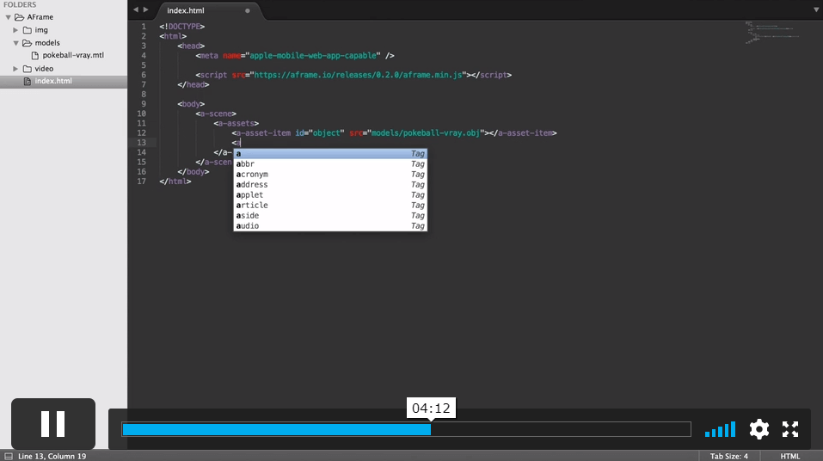
Task: Click line number 12 in gutter
Action: click(142, 133)
